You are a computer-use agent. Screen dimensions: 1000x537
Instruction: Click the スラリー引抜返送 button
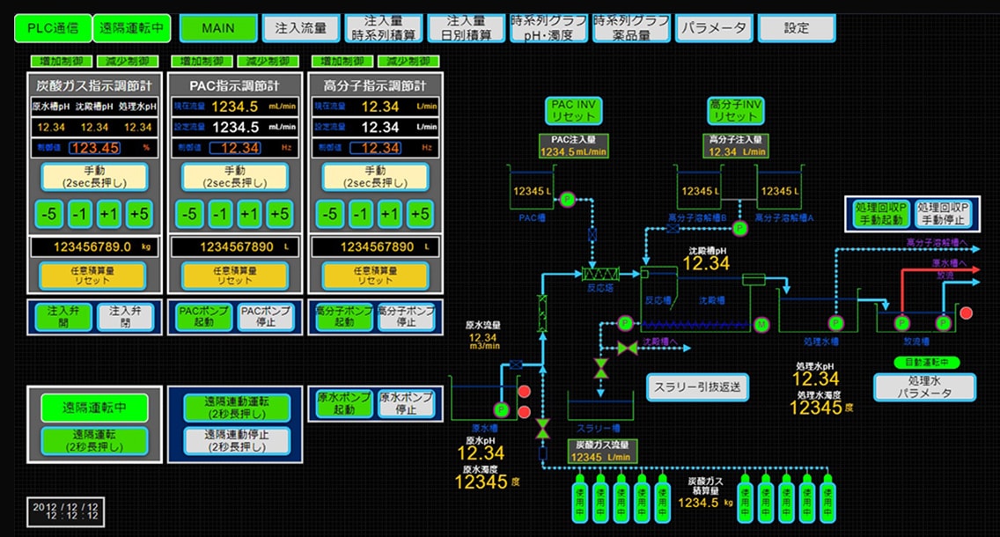[x=697, y=387]
